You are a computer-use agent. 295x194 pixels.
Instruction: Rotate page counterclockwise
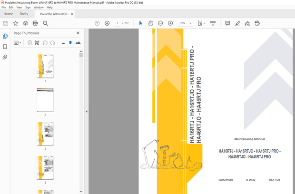pos(45,43)
